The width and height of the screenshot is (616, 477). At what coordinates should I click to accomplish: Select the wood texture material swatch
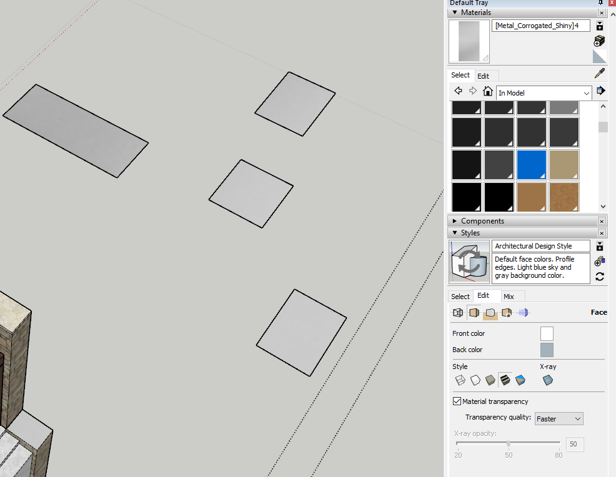click(564, 197)
